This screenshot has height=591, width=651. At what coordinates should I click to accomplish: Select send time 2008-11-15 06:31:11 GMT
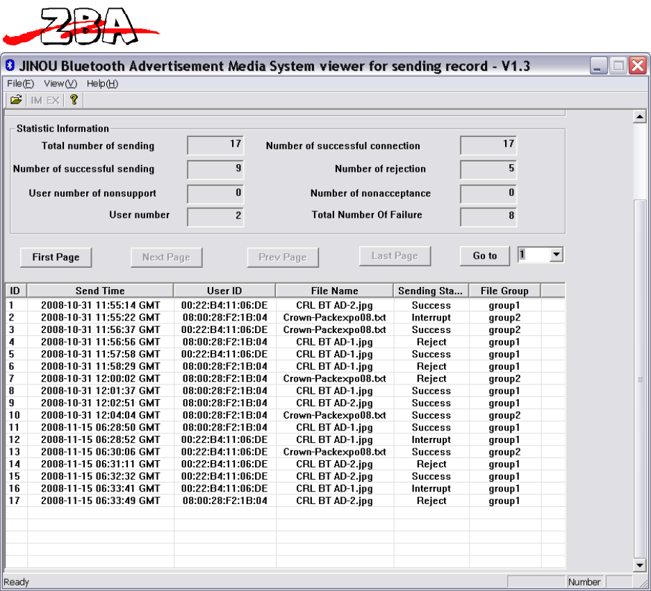101,464
